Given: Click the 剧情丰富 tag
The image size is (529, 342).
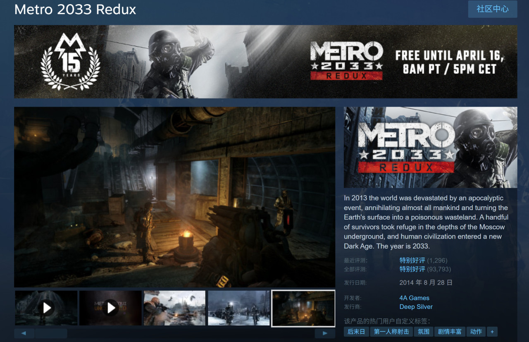Looking at the screenshot, I should (x=450, y=332).
